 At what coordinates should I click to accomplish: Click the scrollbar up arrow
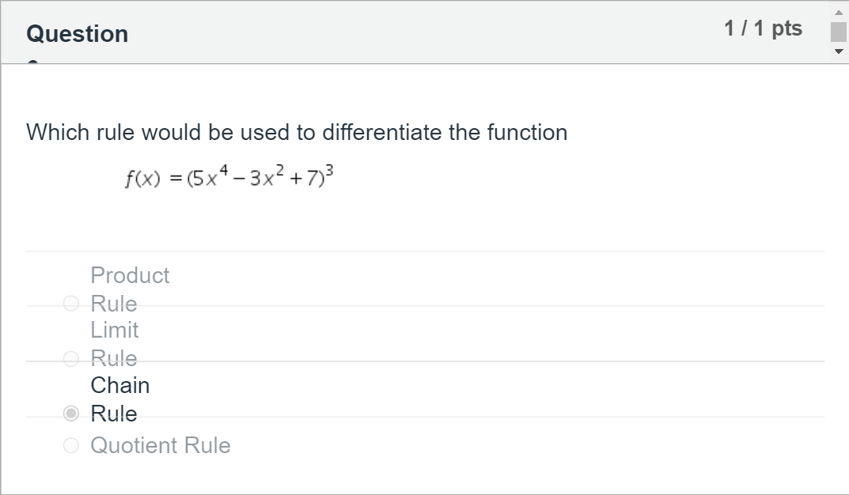[x=838, y=11]
